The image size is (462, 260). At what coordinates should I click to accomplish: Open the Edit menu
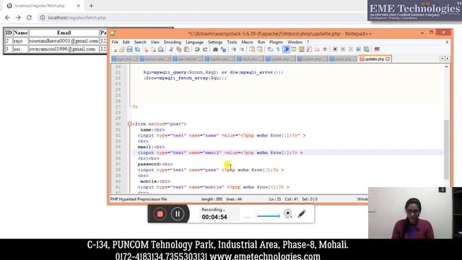[x=126, y=42]
